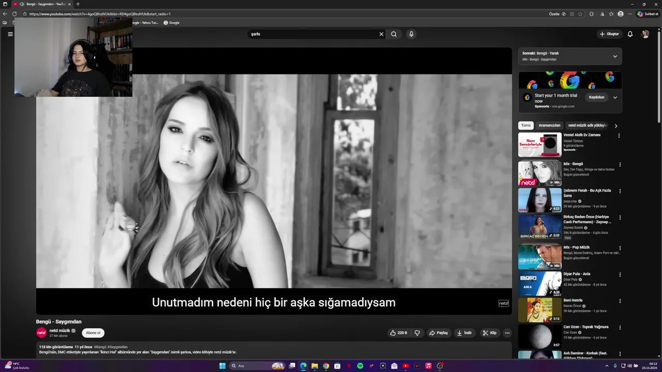662x372 pixels.
Task: Open more options for Mix - Bengü
Action: click(x=620, y=165)
